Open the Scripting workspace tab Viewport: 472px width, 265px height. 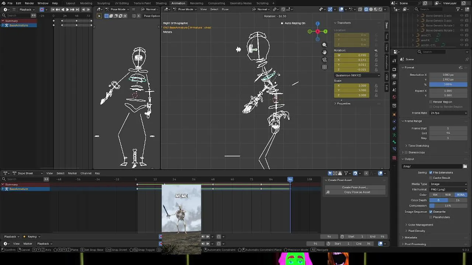pos(262,3)
